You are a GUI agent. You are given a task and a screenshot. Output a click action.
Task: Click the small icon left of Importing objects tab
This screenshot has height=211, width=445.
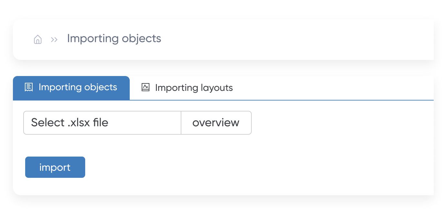(29, 87)
